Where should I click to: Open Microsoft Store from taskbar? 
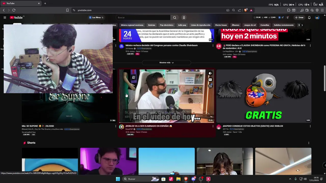[164, 179]
